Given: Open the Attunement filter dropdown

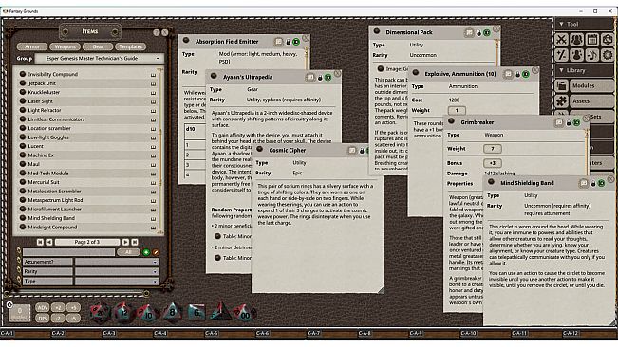Looking at the screenshot, I should click(x=117, y=262).
